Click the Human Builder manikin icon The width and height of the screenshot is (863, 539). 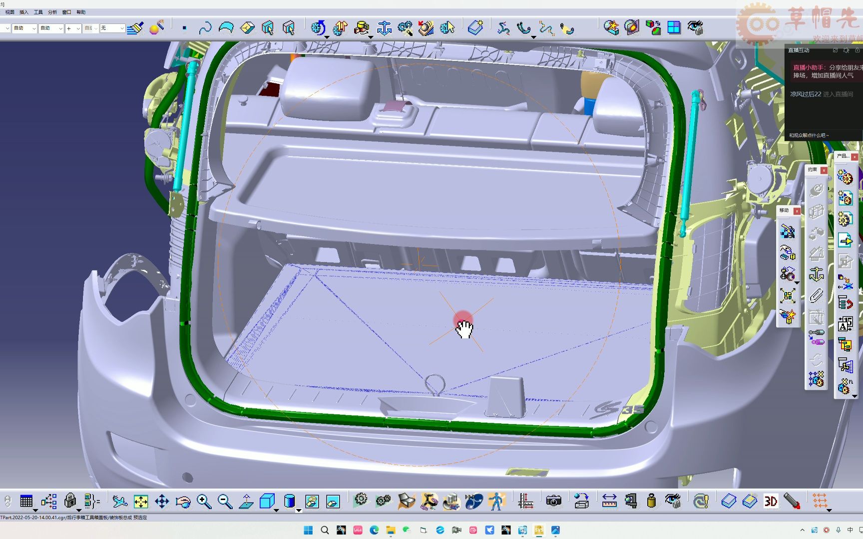point(496,501)
